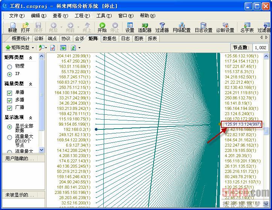Toggle the 单播 unicast checkbox

pos(9,93)
